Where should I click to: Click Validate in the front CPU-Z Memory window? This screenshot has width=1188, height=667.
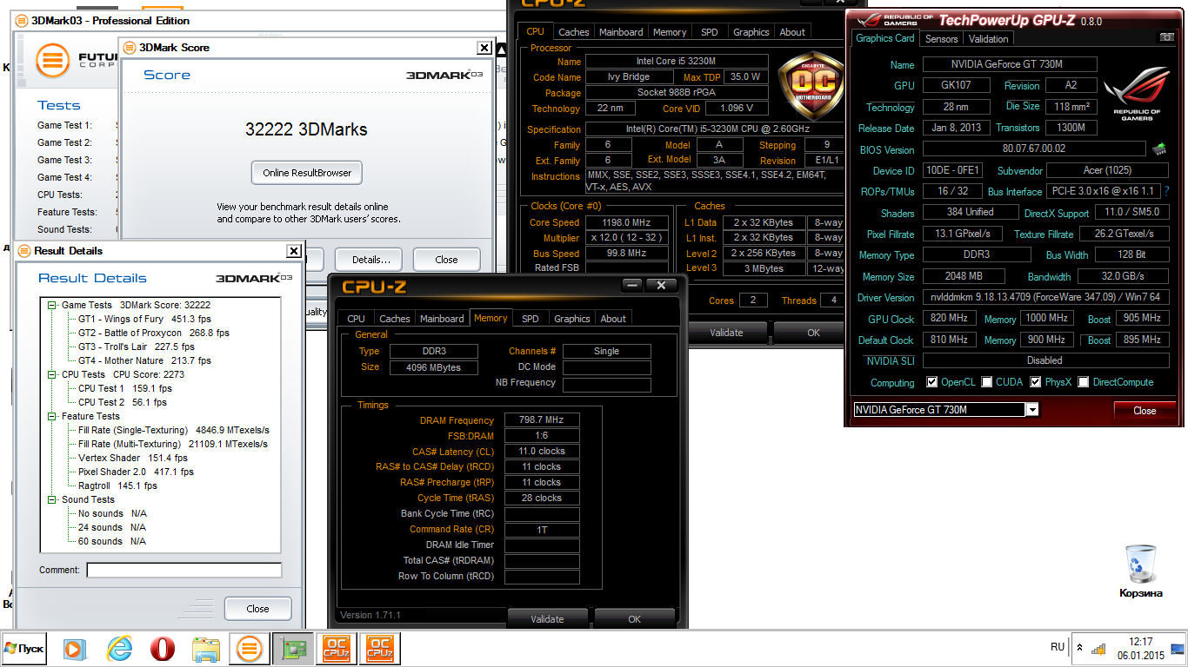[x=547, y=619]
